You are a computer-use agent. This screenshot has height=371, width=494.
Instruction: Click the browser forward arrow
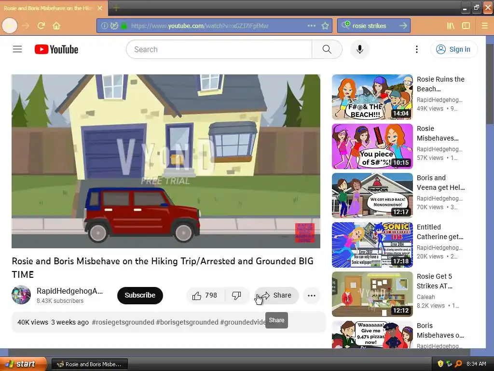point(26,26)
